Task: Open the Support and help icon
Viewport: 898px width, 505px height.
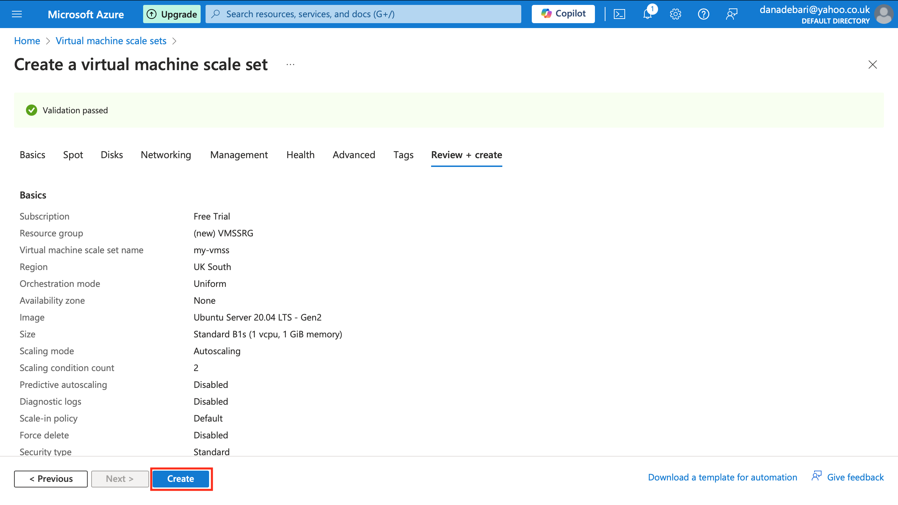Action: (x=703, y=14)
